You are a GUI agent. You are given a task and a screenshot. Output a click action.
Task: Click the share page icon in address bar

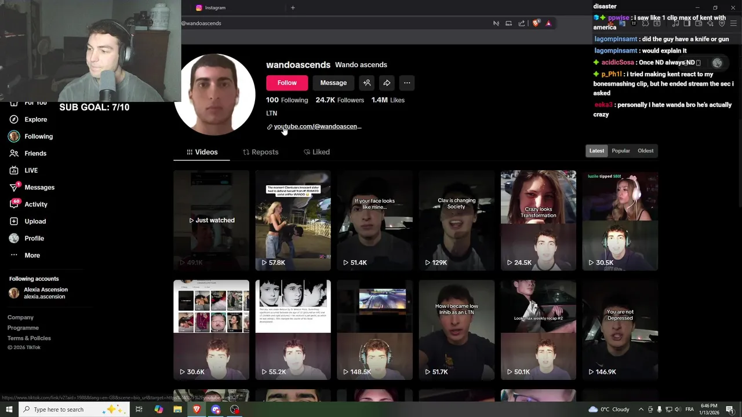pyautogui.click(x=522, y=23)
